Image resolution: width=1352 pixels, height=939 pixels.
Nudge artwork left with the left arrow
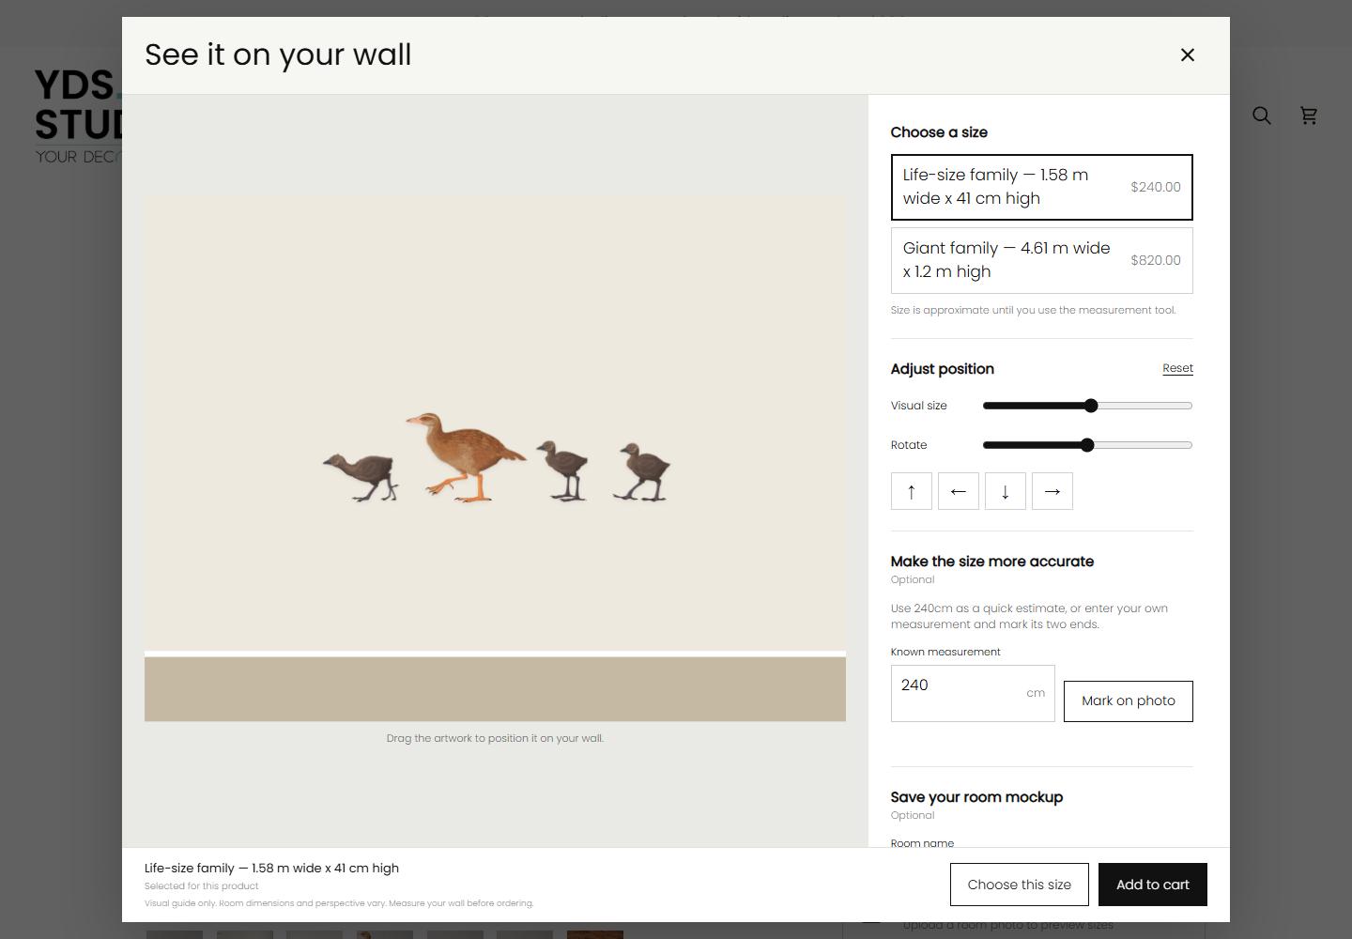coord(959,491)
